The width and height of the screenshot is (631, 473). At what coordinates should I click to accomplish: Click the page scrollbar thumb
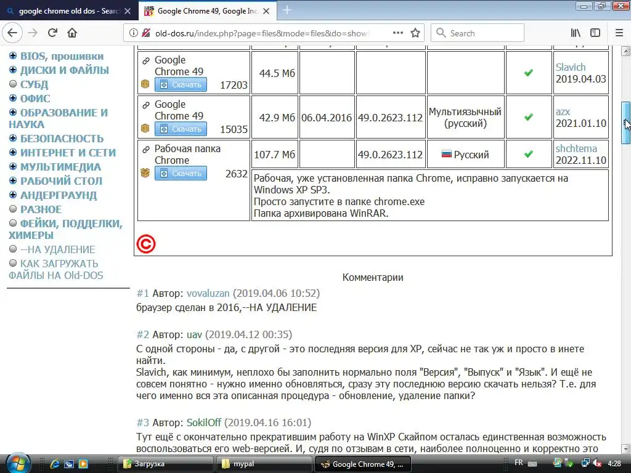pos(625,123)
